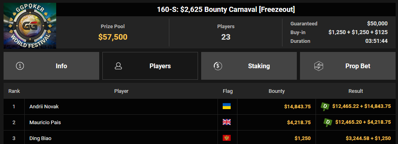398x144 pixels.
Task: Select player Andrii Novak
Action: click(44, 107)
